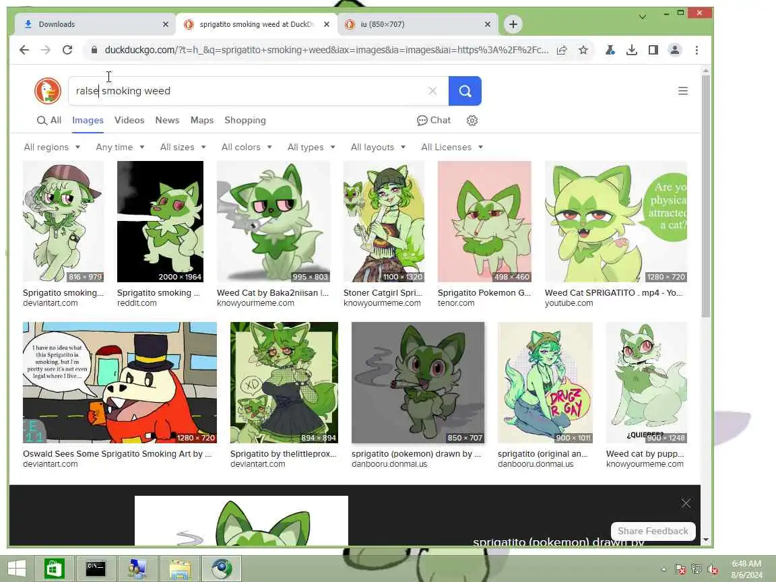Switch to the iu (850×707) tab
The height and width of the screenshot is (582, 776).
[418, 24]
